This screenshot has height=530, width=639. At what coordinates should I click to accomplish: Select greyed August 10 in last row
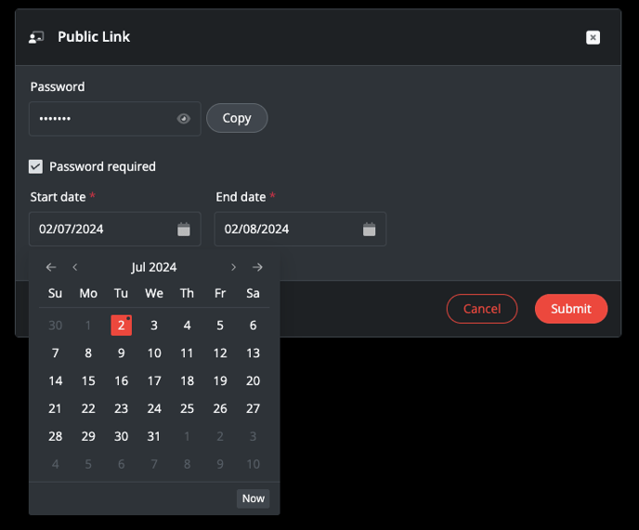pyautogui.click(x=253, y=464)
